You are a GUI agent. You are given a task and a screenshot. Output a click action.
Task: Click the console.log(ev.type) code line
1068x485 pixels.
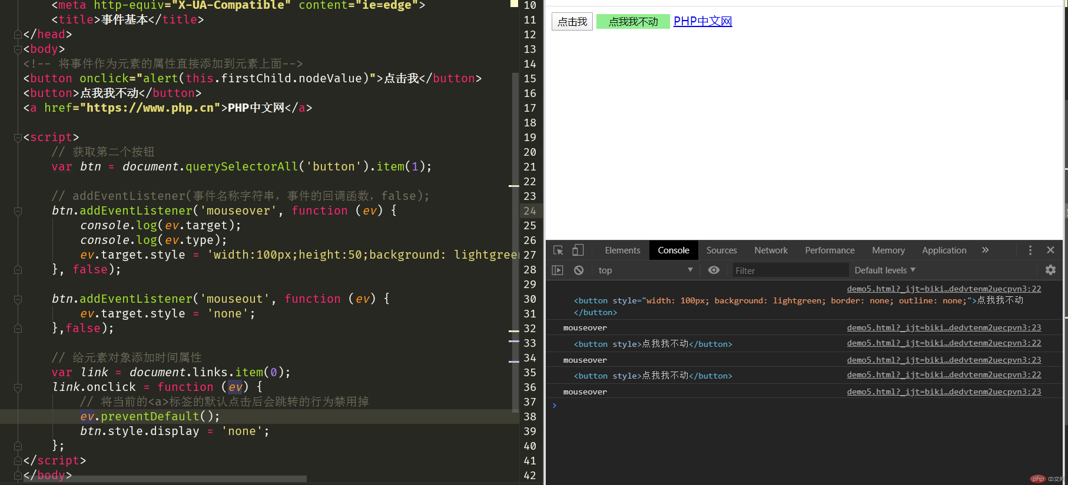(x=153, y=240)
